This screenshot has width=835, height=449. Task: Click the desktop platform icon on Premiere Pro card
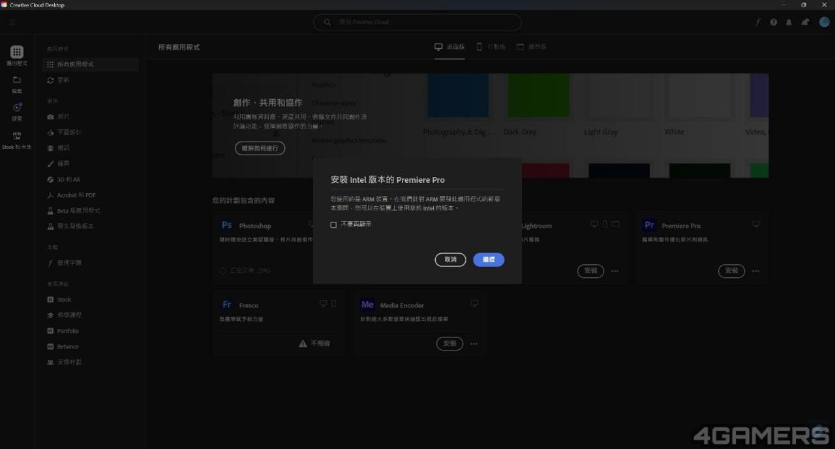tap(756, 225)
